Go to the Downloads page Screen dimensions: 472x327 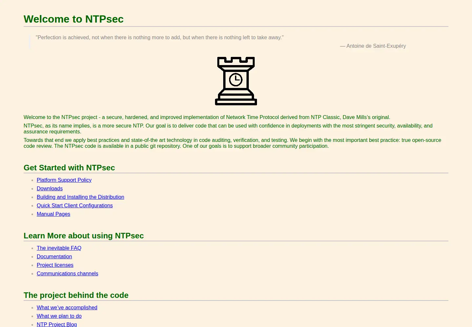pyautogui.click(x=49, y=188)
